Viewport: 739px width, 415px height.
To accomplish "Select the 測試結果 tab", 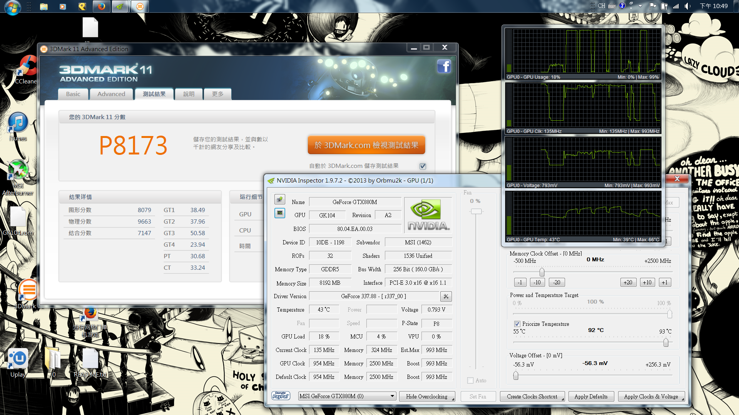I will tap(154, 94).
